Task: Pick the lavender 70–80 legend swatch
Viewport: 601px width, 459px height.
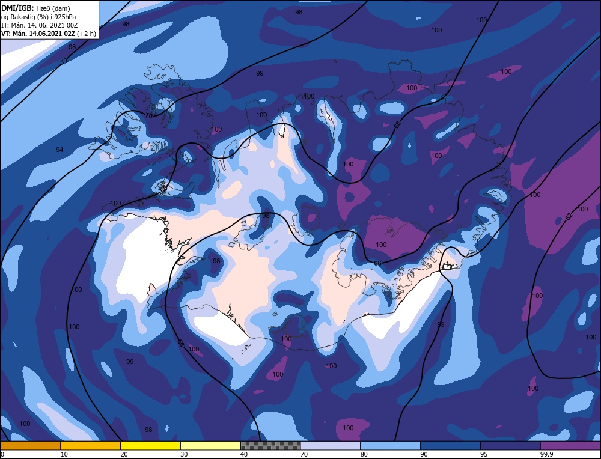Action: coord(331,446)
